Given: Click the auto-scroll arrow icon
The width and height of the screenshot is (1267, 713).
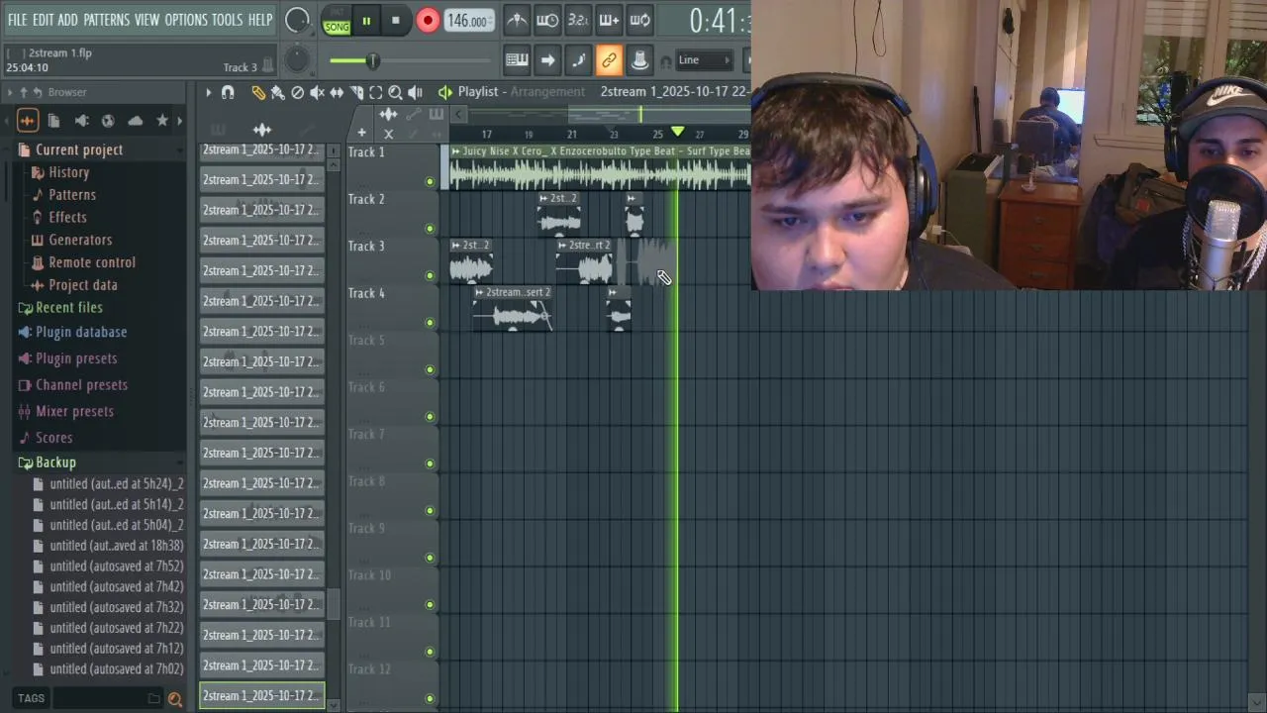Looking at the screenshot, I should (547, 60).
